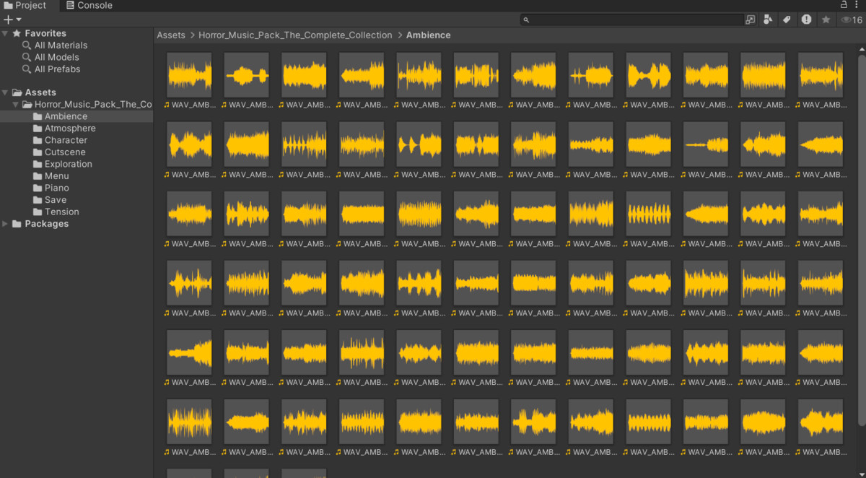866x478 pixels.
Task: Click the Ambience breadcrumb label
Action: point(428,35)
